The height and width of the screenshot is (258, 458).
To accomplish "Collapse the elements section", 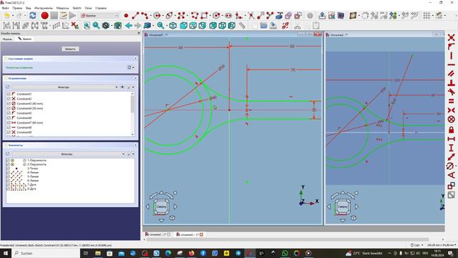I will 135,145.
